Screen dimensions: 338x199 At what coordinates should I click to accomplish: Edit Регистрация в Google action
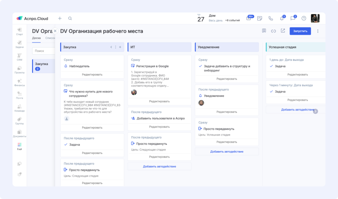[x=159, y=101]
